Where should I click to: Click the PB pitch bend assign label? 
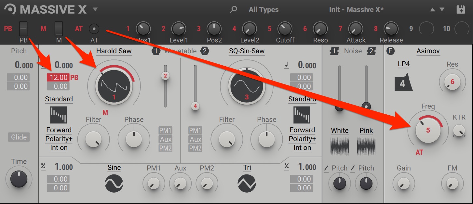click(8, 29)
